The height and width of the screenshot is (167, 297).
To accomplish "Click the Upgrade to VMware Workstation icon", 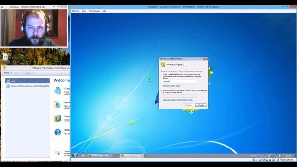I will tap(58, 119).
